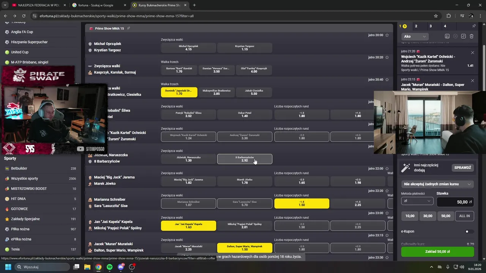
Task: Open the bet slip sort order icon
Action: pos(447,36)
